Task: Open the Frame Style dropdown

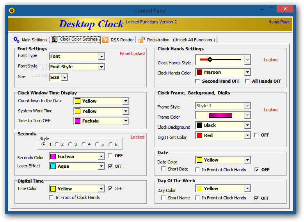Action: point(247,106)
